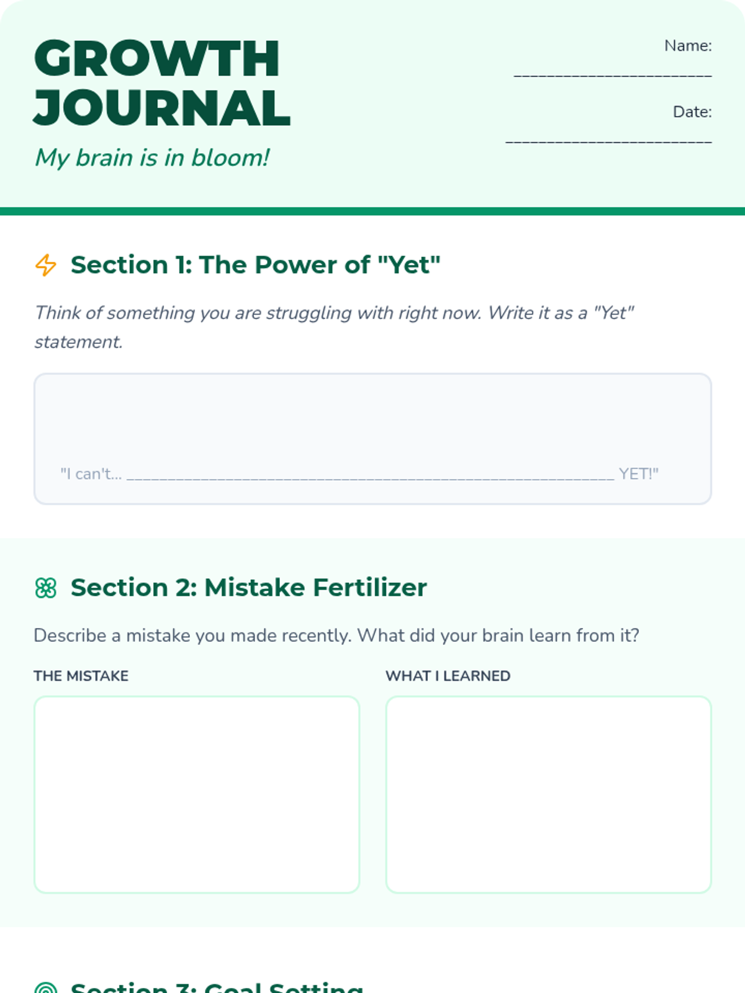Click the "YET!" text ending the prompt
The height and width of the screenshot is (993, 745).
point(638,474)
